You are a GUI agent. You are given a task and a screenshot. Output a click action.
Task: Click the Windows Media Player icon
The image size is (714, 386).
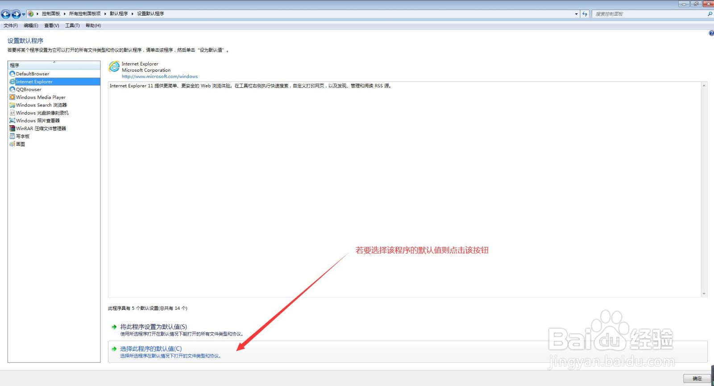(x=12, y=97)
